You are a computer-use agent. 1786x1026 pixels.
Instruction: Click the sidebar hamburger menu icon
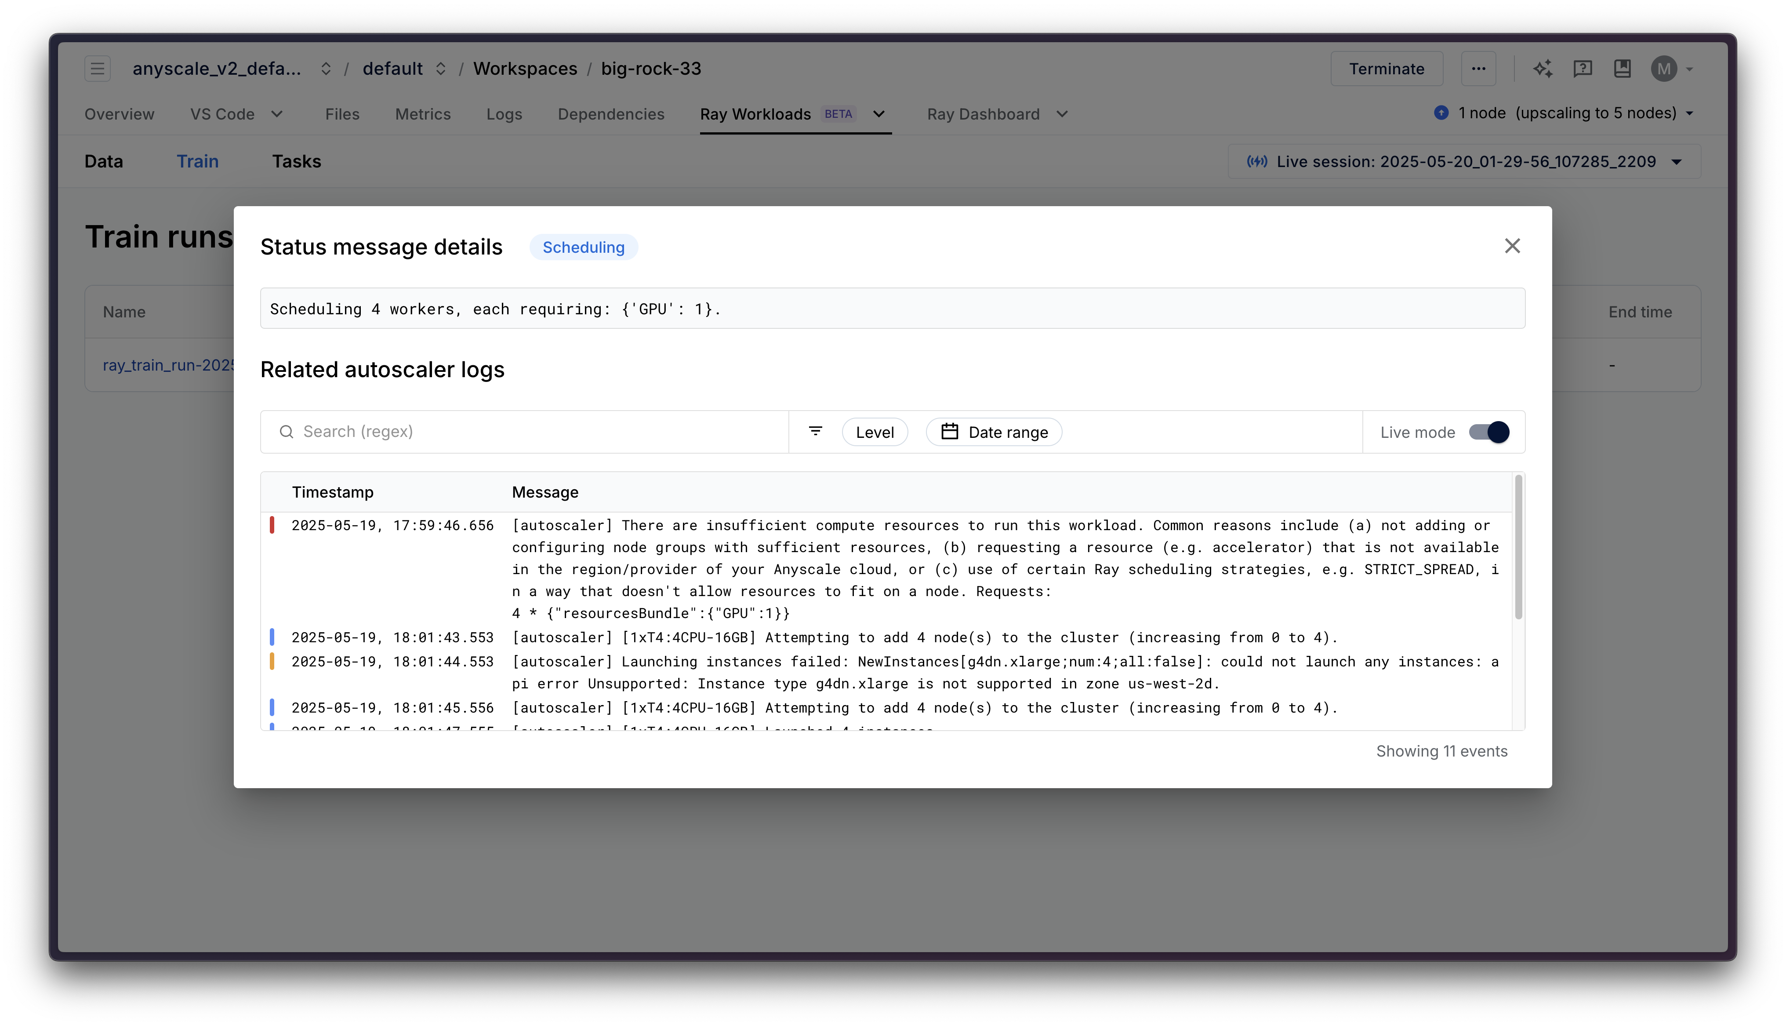97,68
